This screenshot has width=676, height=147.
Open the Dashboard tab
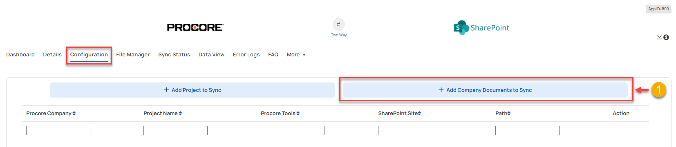pyautogui.click(x=20, y=55)
